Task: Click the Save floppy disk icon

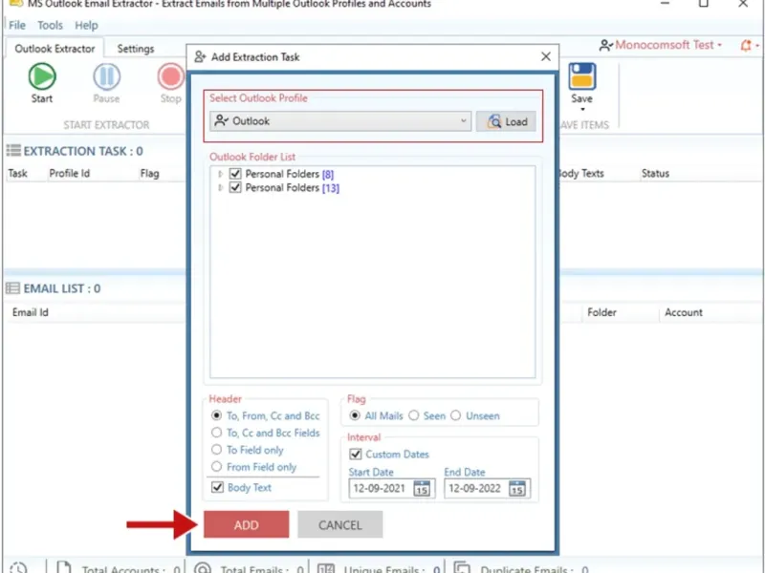Action: 581,76
